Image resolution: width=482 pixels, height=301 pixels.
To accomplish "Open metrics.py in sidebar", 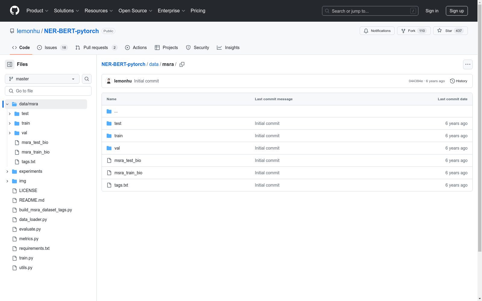I will point(29,239).
